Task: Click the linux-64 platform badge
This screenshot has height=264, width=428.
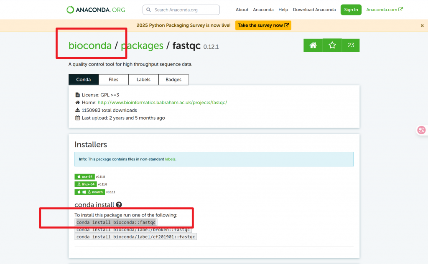Action: coord(86,184)
